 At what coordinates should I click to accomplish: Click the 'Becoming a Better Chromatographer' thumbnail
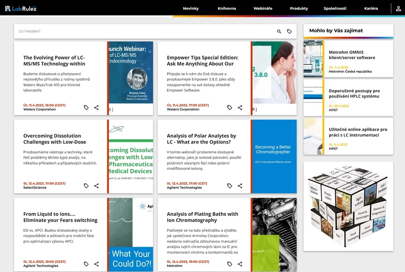pos(275,156)
